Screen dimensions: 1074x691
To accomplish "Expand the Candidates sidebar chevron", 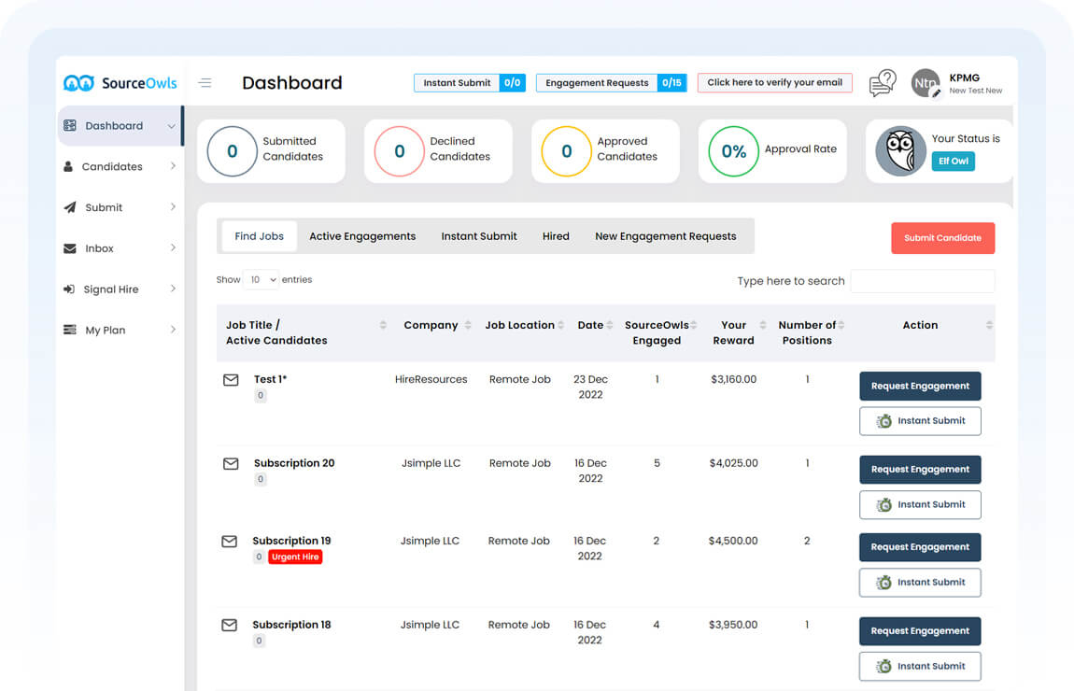I will click(173, 165).
